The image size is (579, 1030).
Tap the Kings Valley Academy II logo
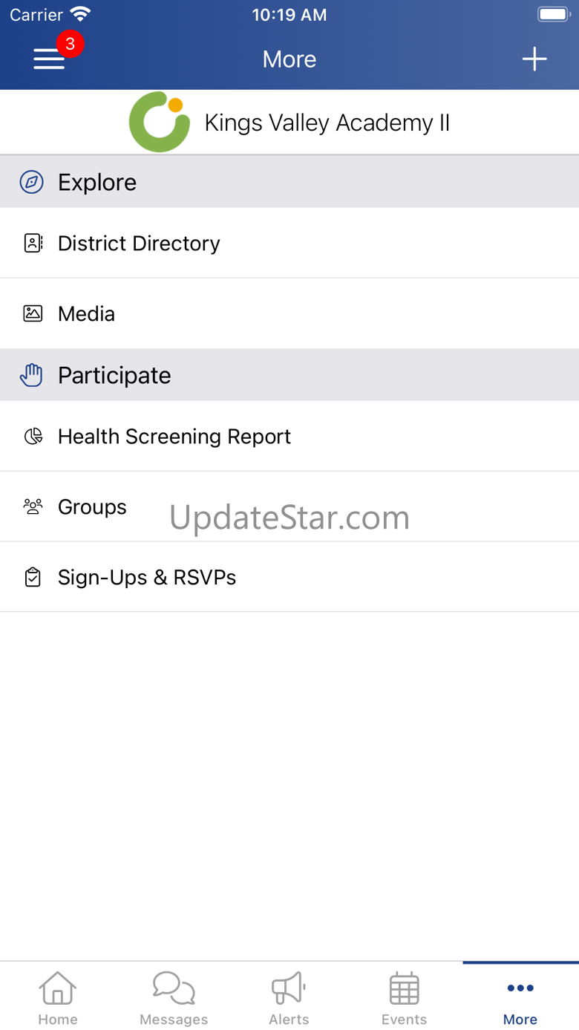[x=160, y=123]
